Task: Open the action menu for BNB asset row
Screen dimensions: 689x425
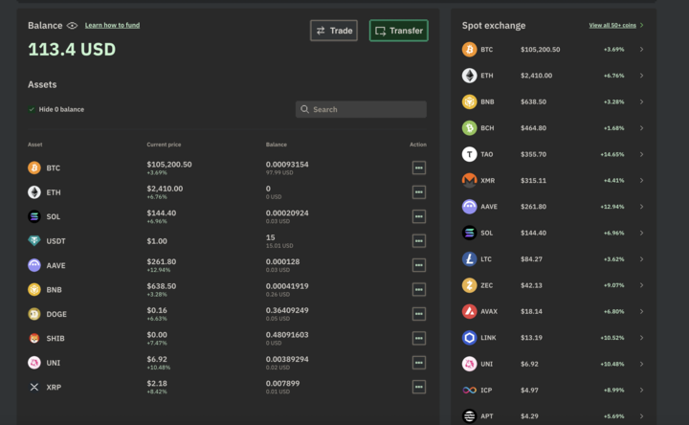Action: 419,289
